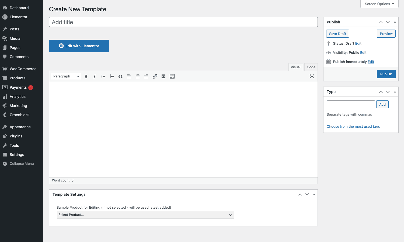404x242 pixels.
Task: Switch to the Code editor tab
Action: (x=311, y=67)
